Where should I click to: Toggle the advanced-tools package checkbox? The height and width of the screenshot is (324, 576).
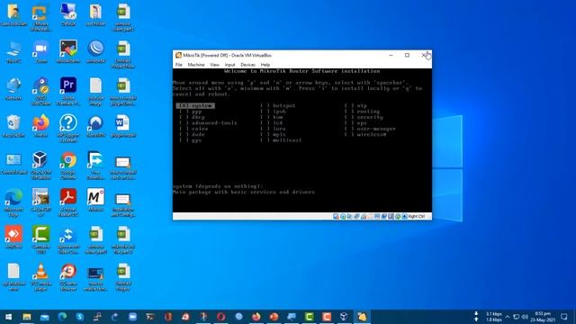point(184,123)
